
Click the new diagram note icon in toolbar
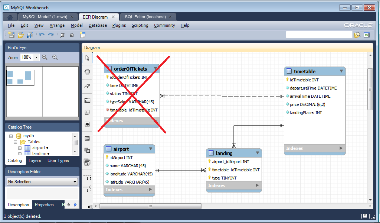[83, 35]
